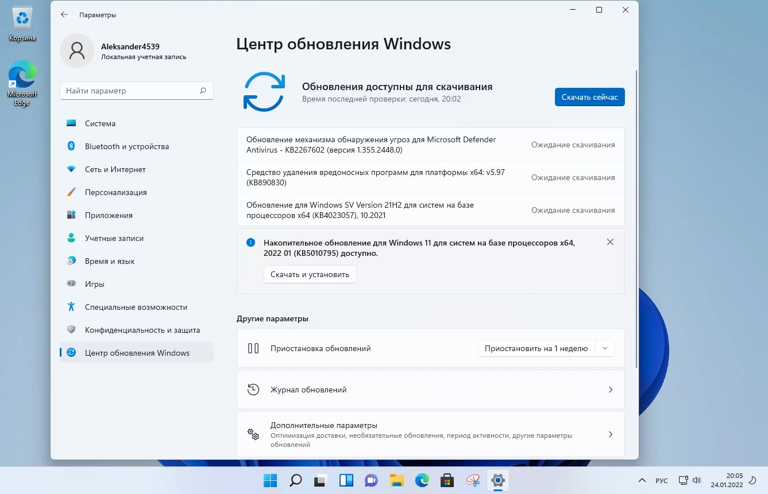
Task: Select the Корзина desktop icon
Action: (x=22, y=25)
